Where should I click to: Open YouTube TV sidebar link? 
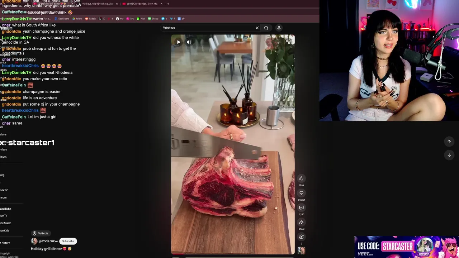coord(4,215)
